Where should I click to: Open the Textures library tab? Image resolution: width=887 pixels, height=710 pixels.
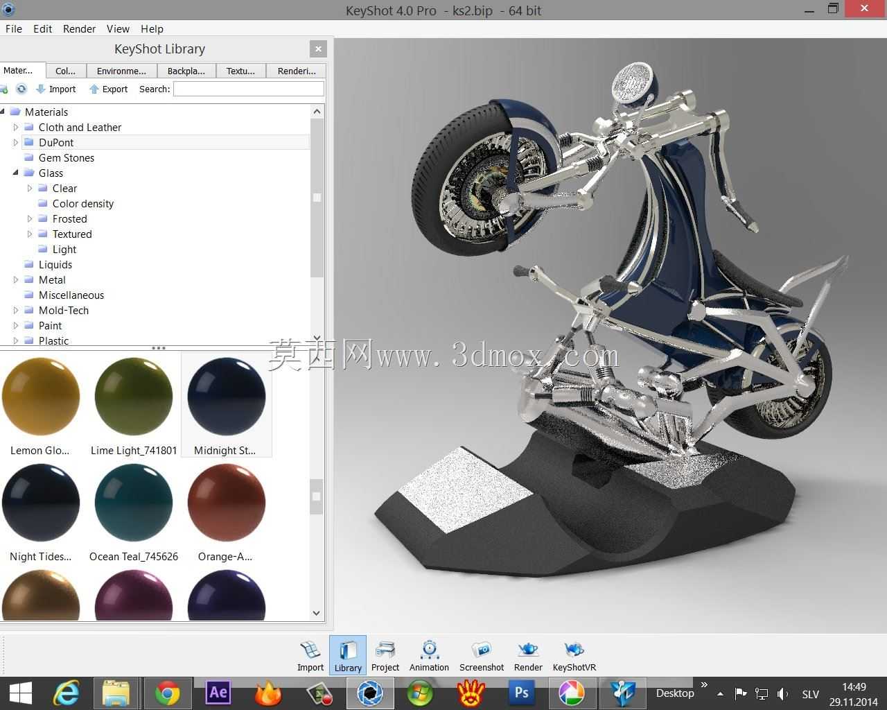coord(240,71)
